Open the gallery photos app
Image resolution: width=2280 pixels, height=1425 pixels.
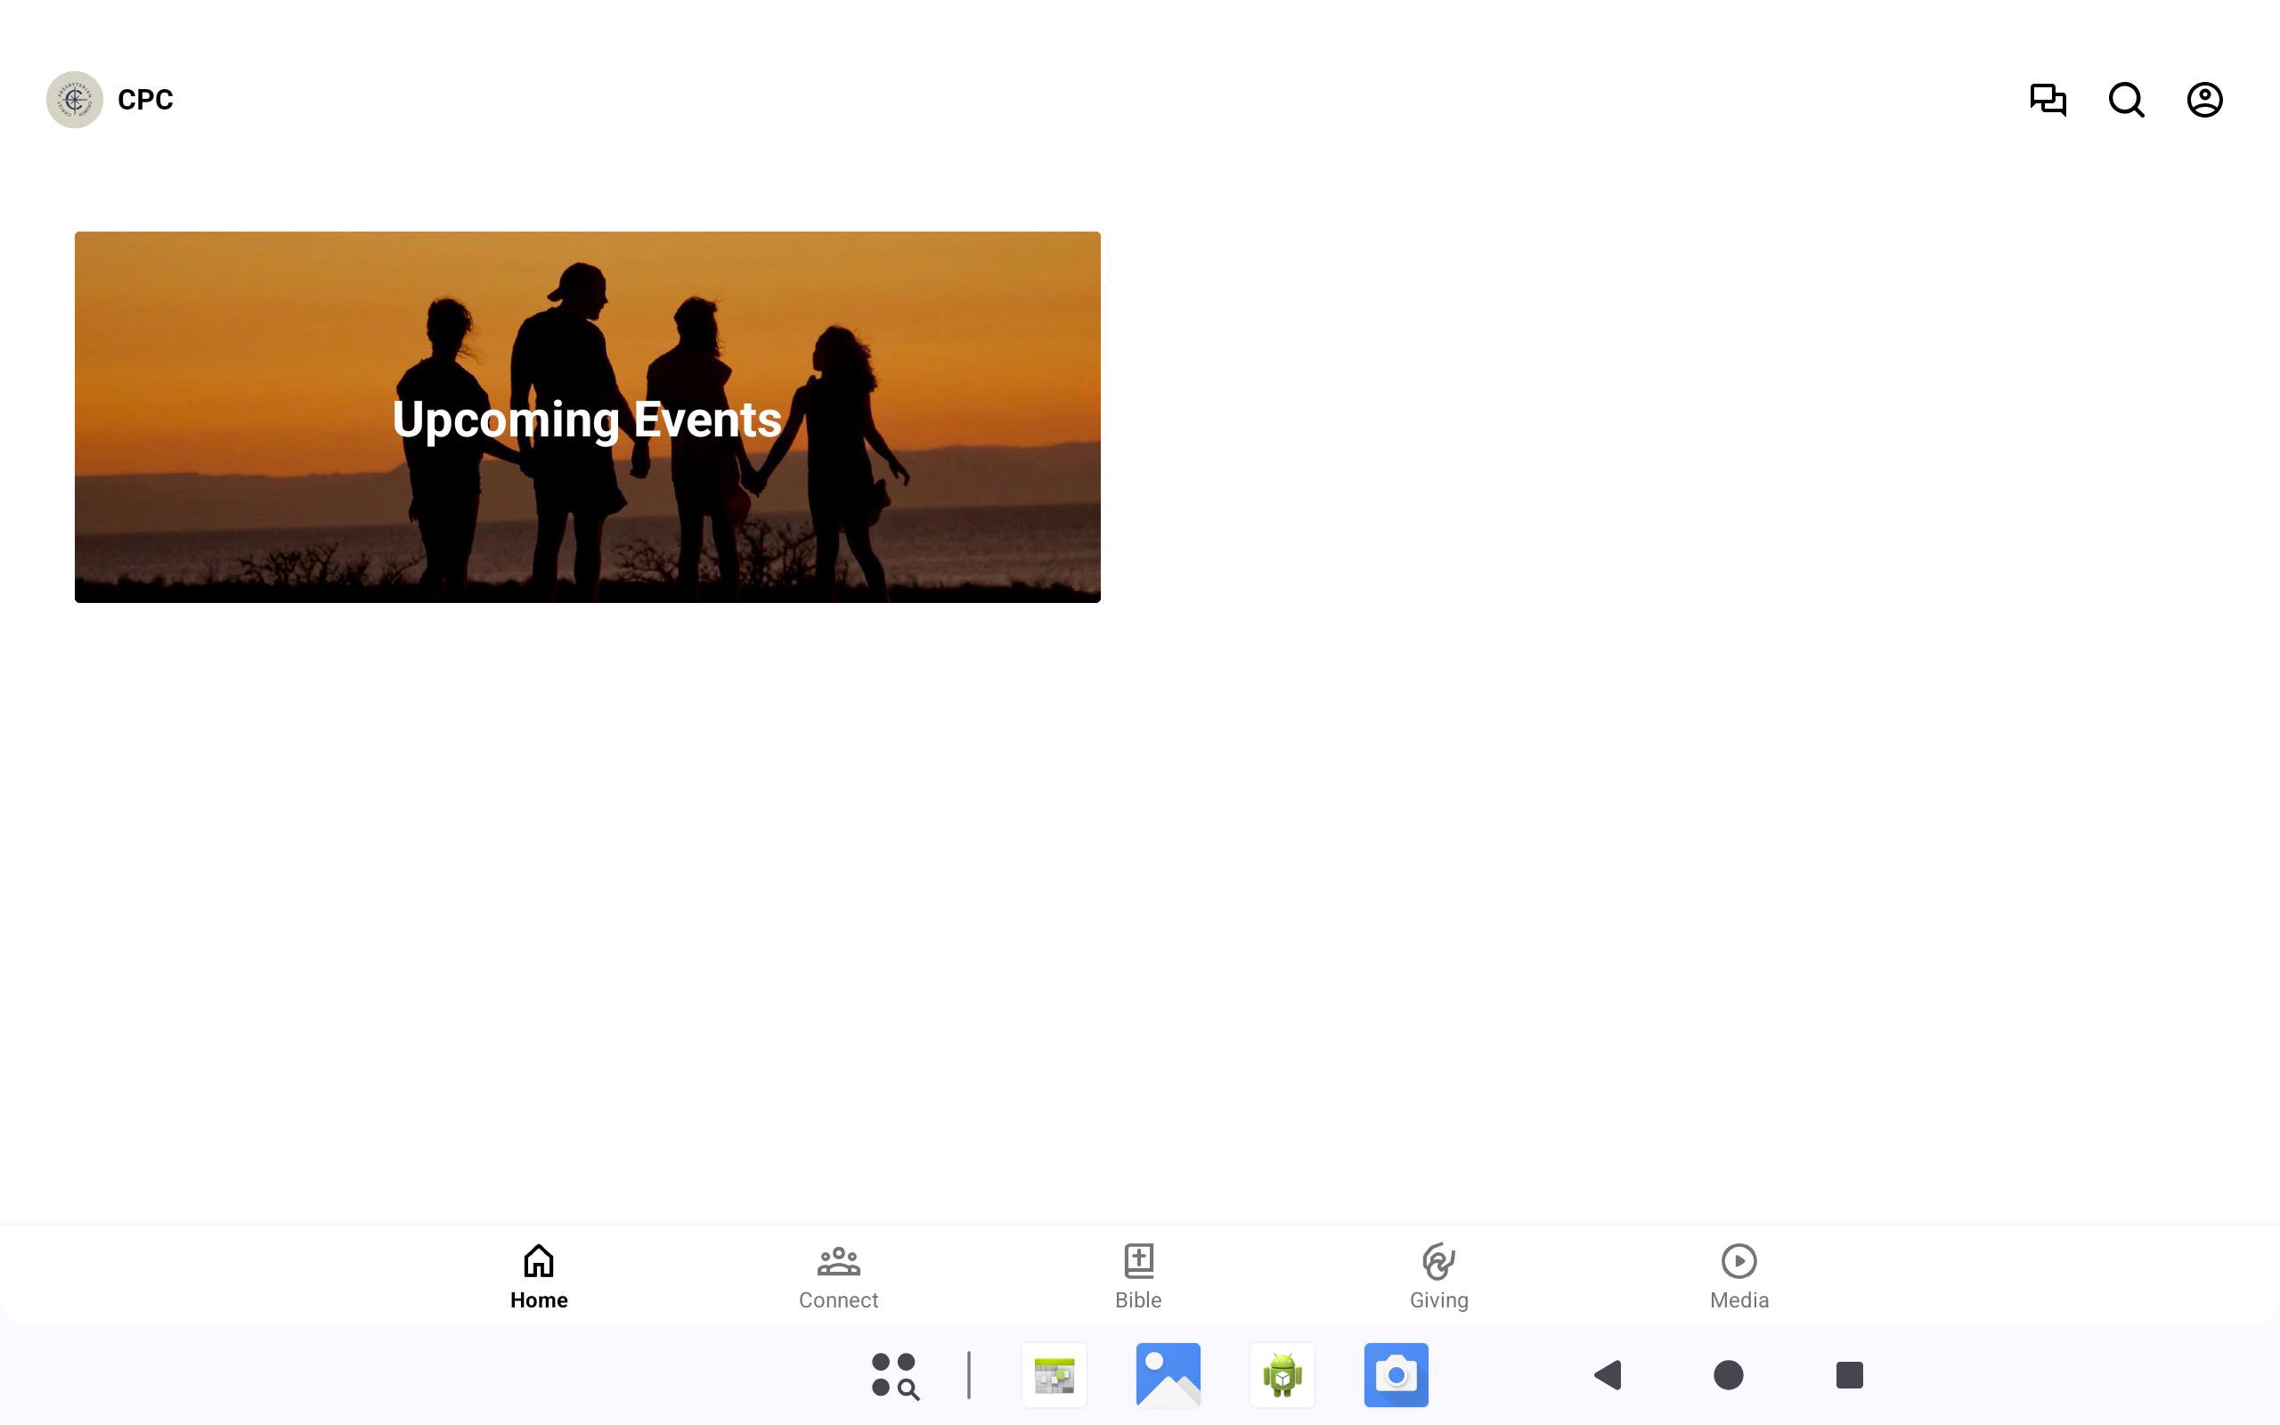[1168, 1375]
